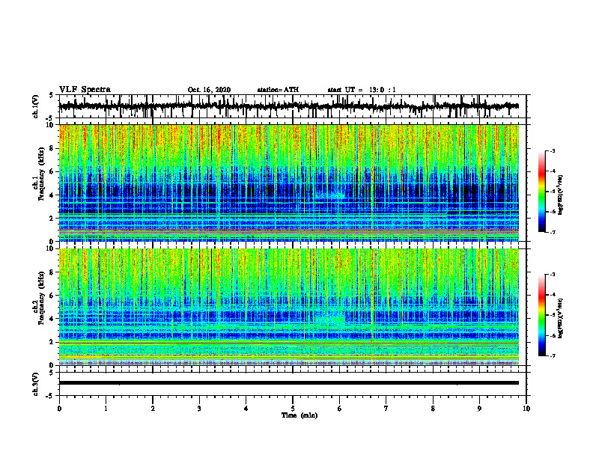Click the "station=ATH" label
The height and width of the screenshot is (458, 593).
[x=278, y=90]
